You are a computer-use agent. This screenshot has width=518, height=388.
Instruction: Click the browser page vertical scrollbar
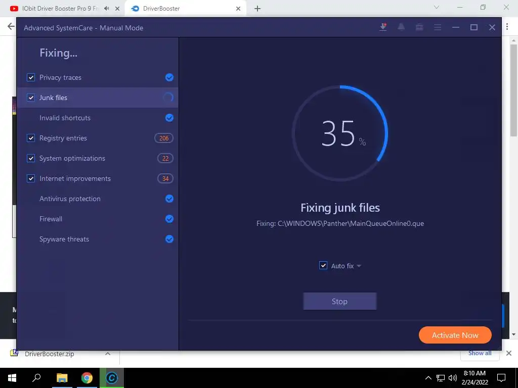(x=513, y=90)
